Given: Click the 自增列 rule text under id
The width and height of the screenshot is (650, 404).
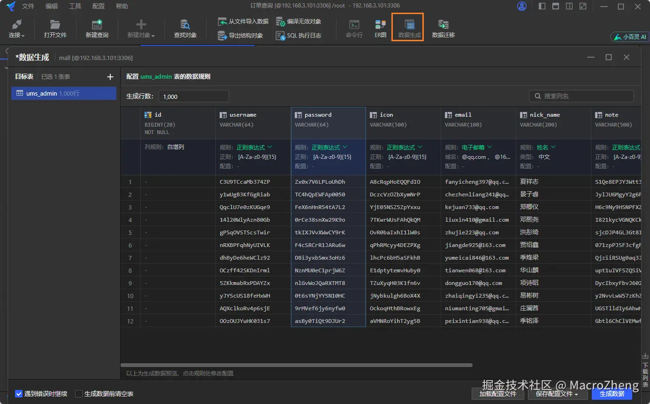Looking at the screenshot, I should tap(176, 147).
